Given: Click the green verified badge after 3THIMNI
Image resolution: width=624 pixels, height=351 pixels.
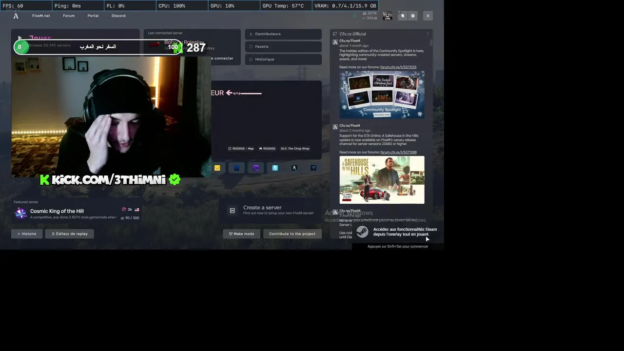Looking at the screenshot, I should pos(175,180).
